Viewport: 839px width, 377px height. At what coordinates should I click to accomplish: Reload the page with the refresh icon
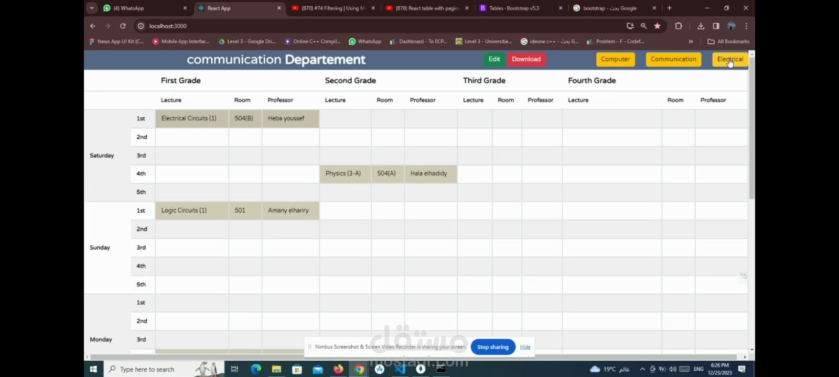[123, 26]
